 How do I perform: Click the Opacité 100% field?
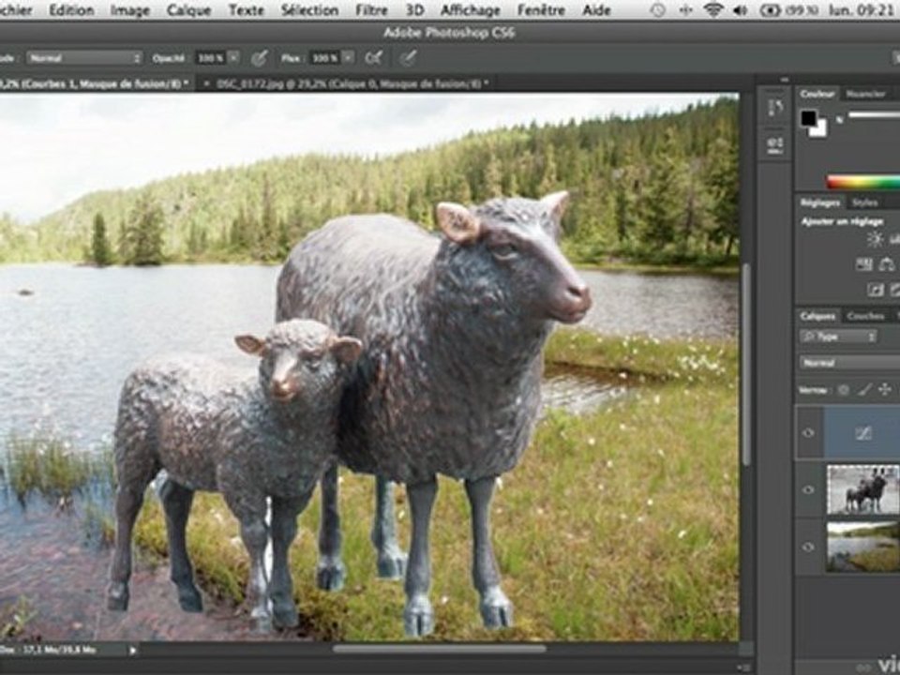pos(211,58)
